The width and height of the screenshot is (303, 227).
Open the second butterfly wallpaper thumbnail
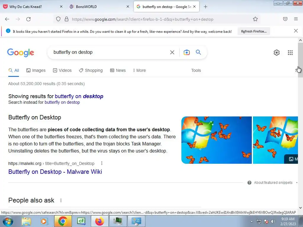tap(275, 140)
